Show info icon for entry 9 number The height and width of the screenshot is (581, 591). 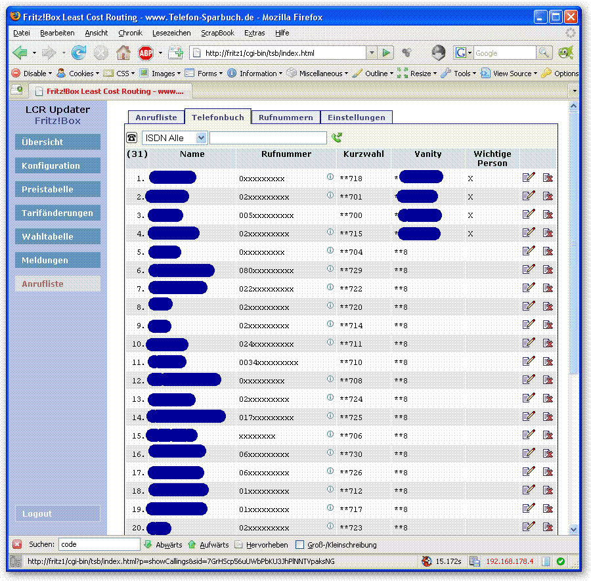tap(330, 324)
